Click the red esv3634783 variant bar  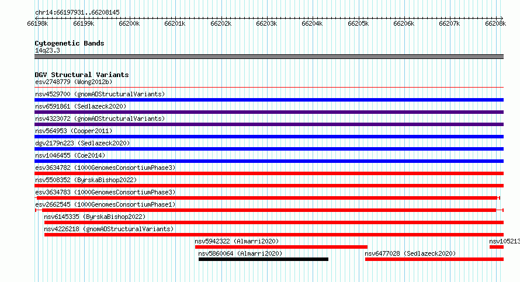[x=267, y=198]
